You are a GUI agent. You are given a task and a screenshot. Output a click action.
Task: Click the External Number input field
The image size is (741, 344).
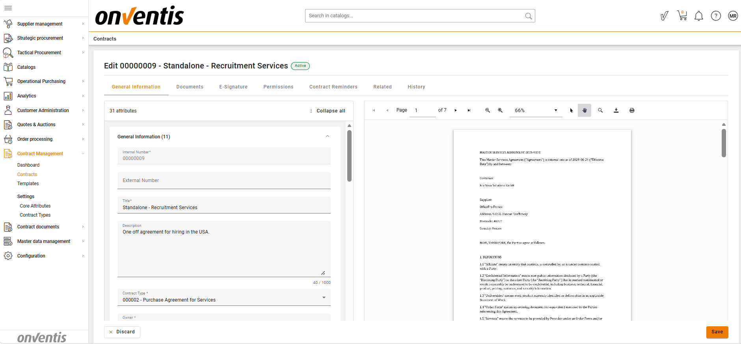coord(224,180)
